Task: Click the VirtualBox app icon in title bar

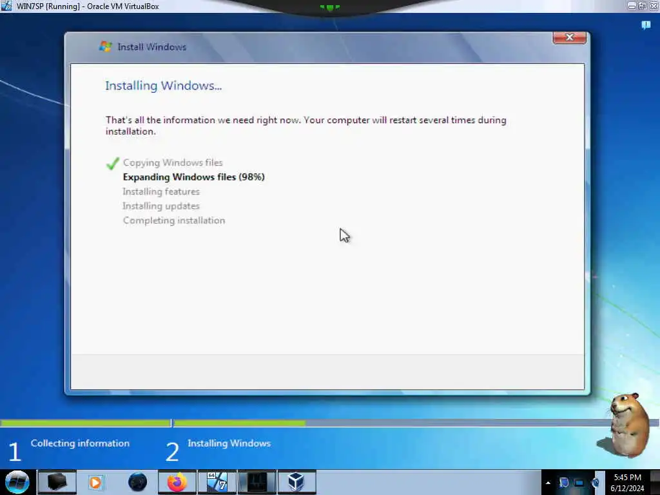Action: [x=6, y=6]
